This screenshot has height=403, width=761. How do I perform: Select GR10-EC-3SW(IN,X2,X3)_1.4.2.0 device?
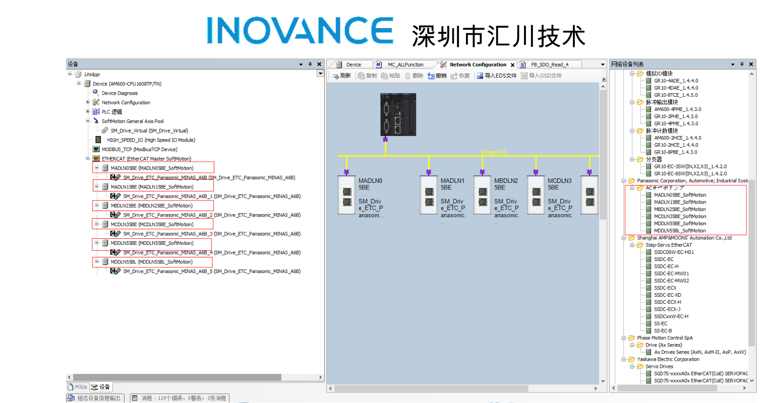[x=690, y=166]
